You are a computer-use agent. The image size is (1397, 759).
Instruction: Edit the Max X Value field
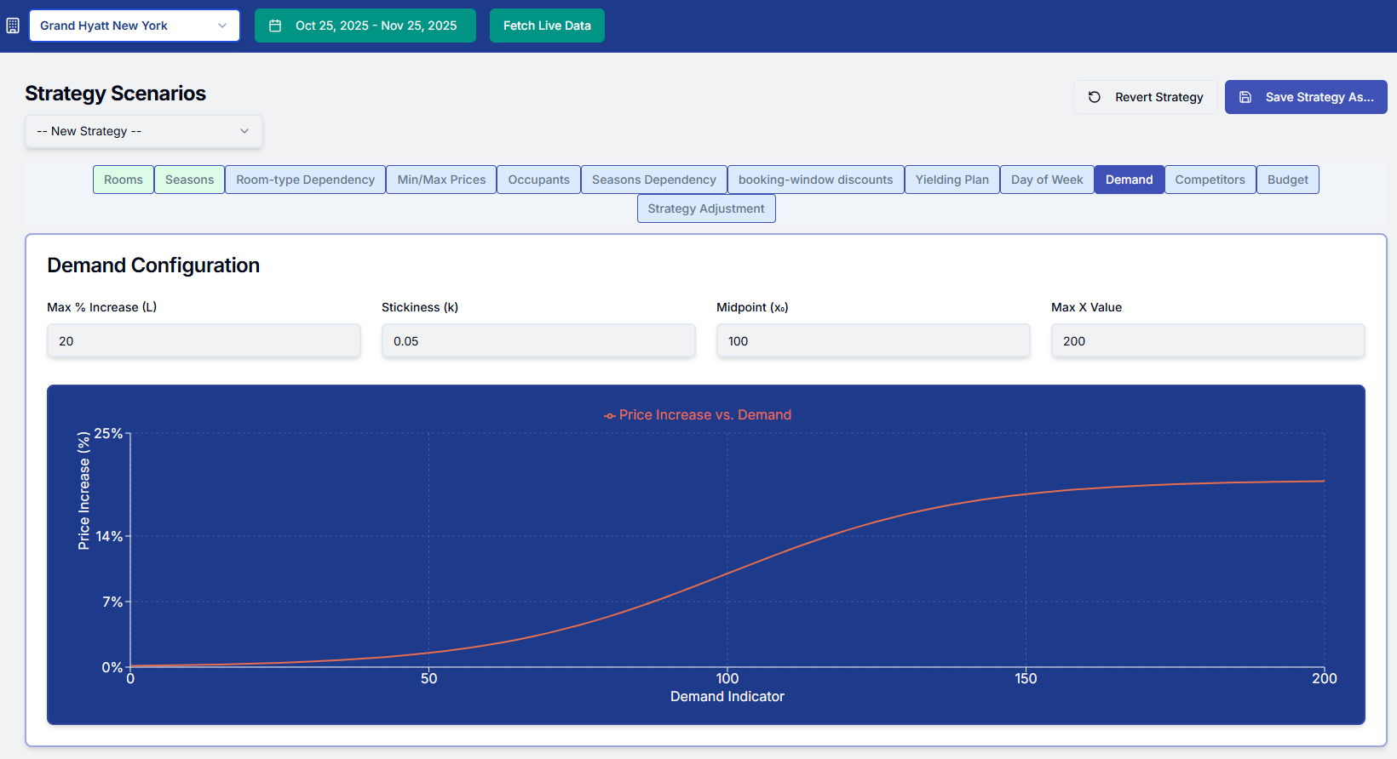1208,341
